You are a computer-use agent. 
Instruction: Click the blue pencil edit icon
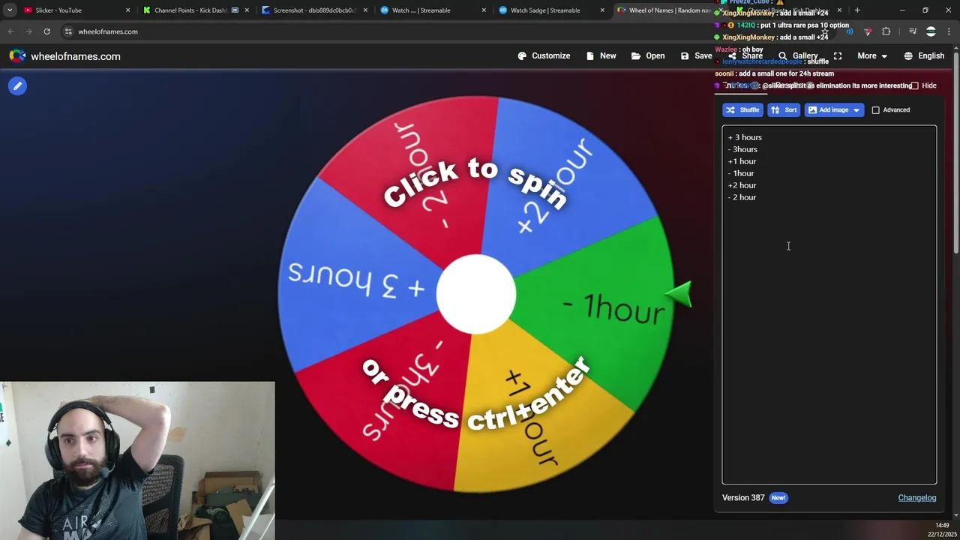tap(17, 86)
